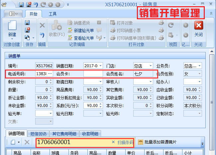Click the 打开对象 open object button
The image size is (216, 155).
click(122, 23)
